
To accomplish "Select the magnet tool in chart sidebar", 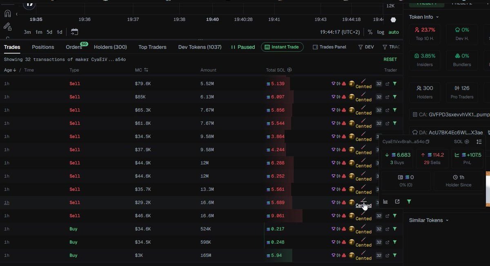I will 7,13.
